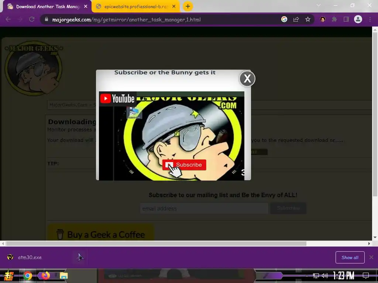Close the epicwebsite tab
378x283 pixels.
(174, 7)
